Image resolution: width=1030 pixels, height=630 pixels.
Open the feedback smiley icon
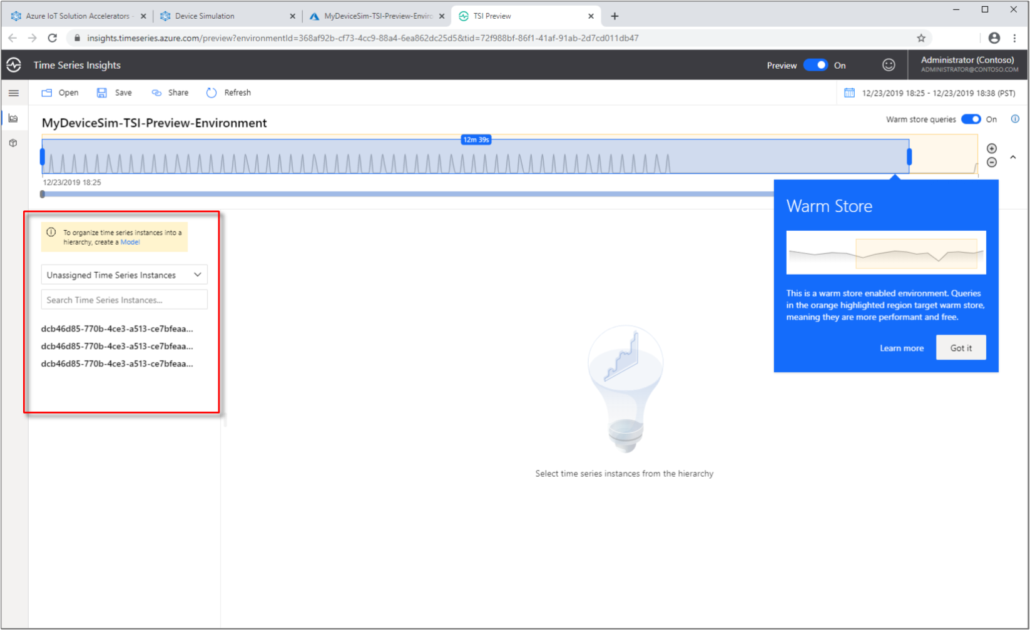tap(889, 65)
